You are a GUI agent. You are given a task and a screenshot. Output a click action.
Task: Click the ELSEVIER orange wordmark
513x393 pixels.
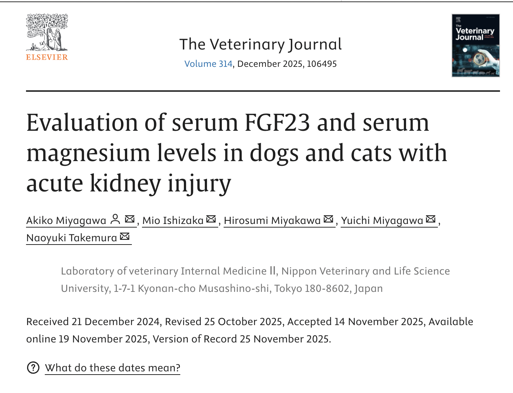coord(47,57)
